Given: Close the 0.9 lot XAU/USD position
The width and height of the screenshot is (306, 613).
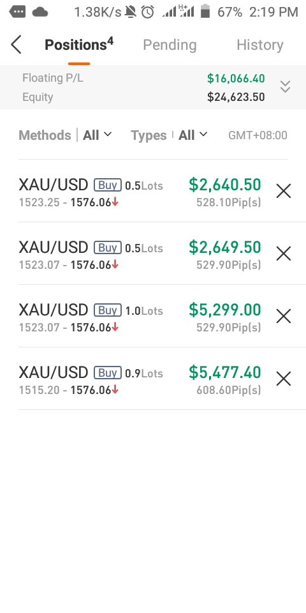Looking at the screenshot, I should 284,379.
